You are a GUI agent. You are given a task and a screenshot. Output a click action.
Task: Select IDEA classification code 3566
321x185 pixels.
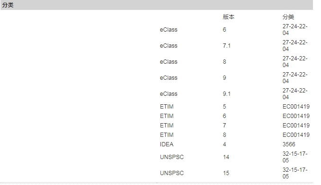[289, 144]
